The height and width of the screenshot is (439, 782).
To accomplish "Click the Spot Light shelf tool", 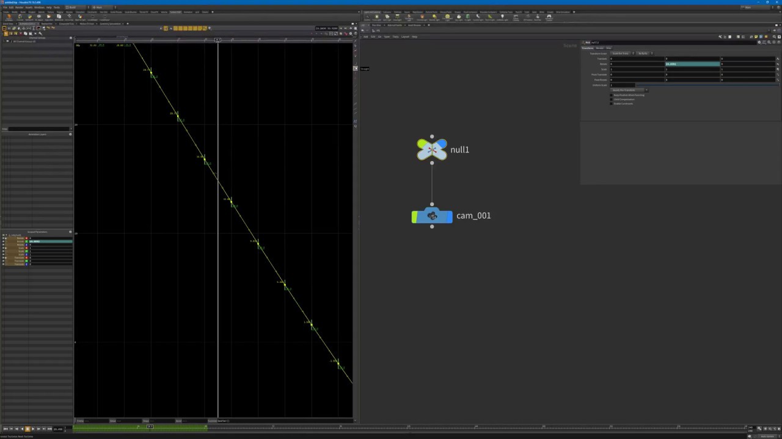I will 387,17.
